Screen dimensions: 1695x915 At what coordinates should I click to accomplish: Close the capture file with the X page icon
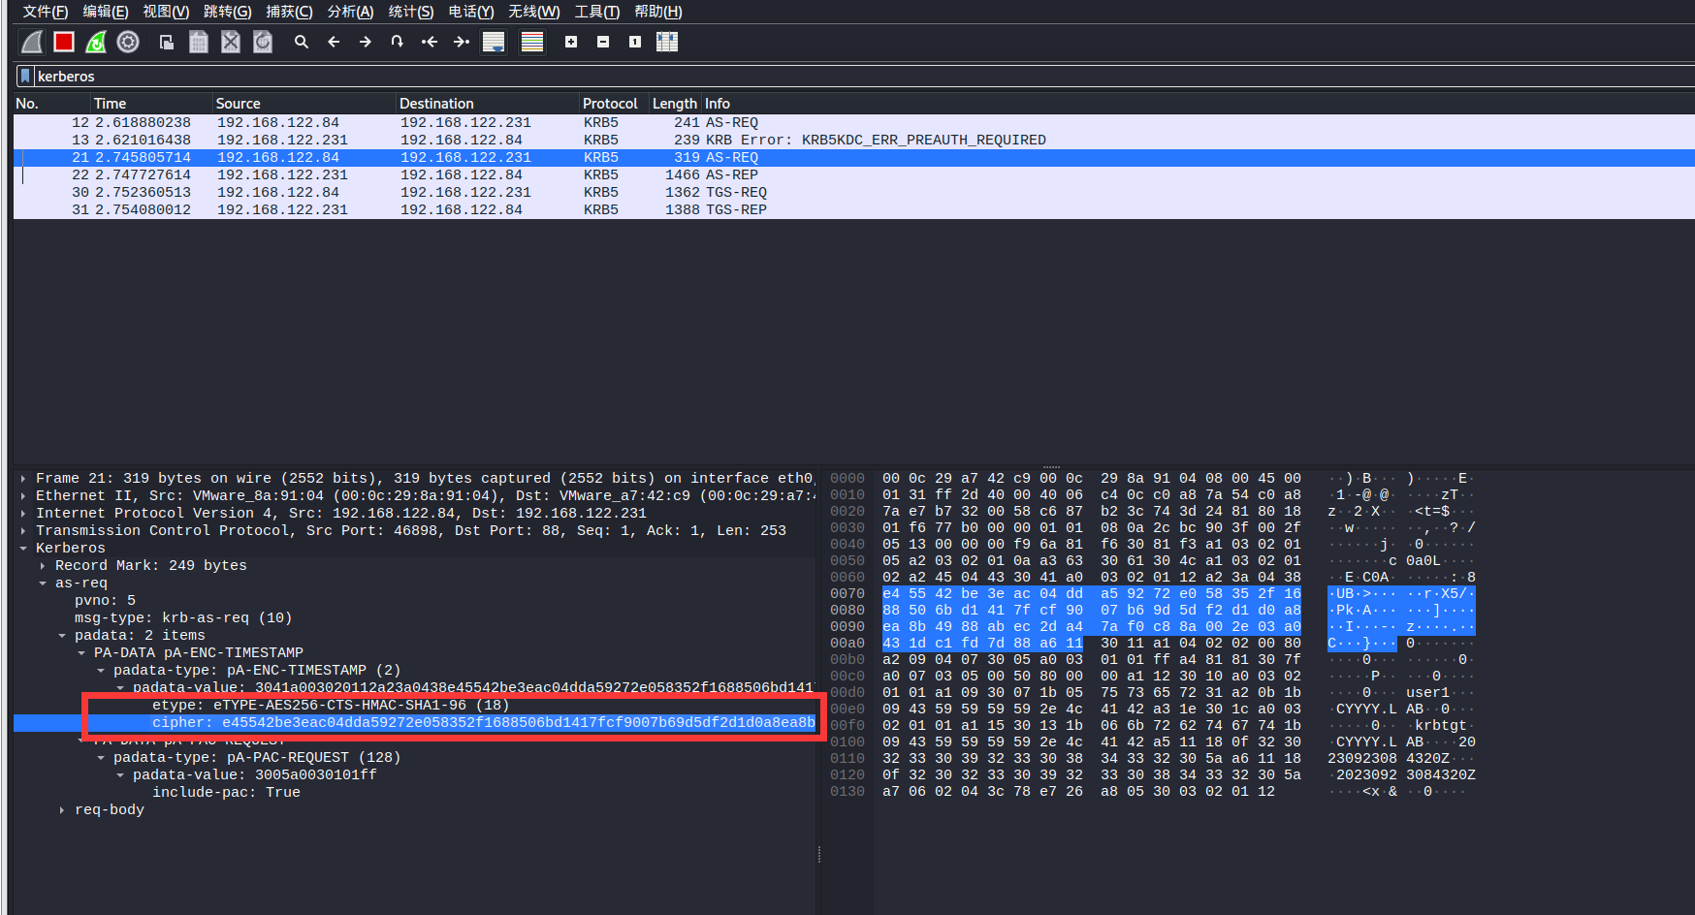[231, 42]
